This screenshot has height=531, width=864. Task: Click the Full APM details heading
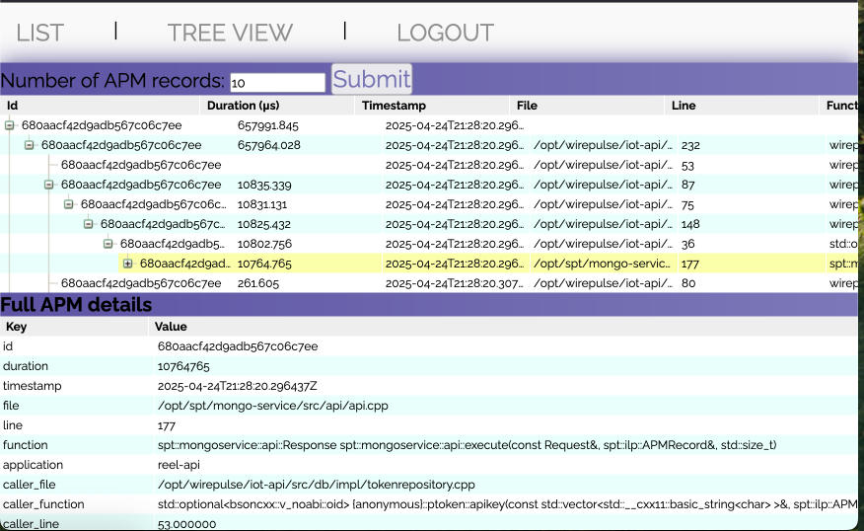[x=76, y=305]
